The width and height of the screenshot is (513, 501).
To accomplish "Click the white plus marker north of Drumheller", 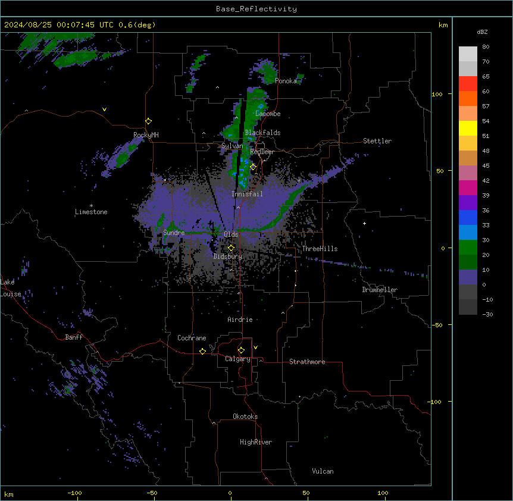I will (x=364, y=223).
